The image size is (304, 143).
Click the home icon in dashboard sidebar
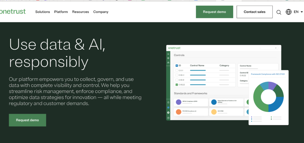tap(168, 54)
